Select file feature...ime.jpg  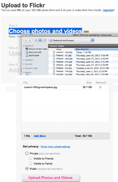[64, 71]
